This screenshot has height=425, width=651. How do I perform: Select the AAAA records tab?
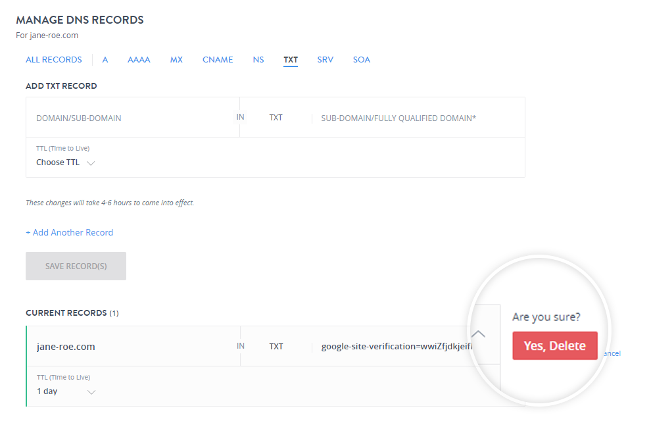coord(139,59)
